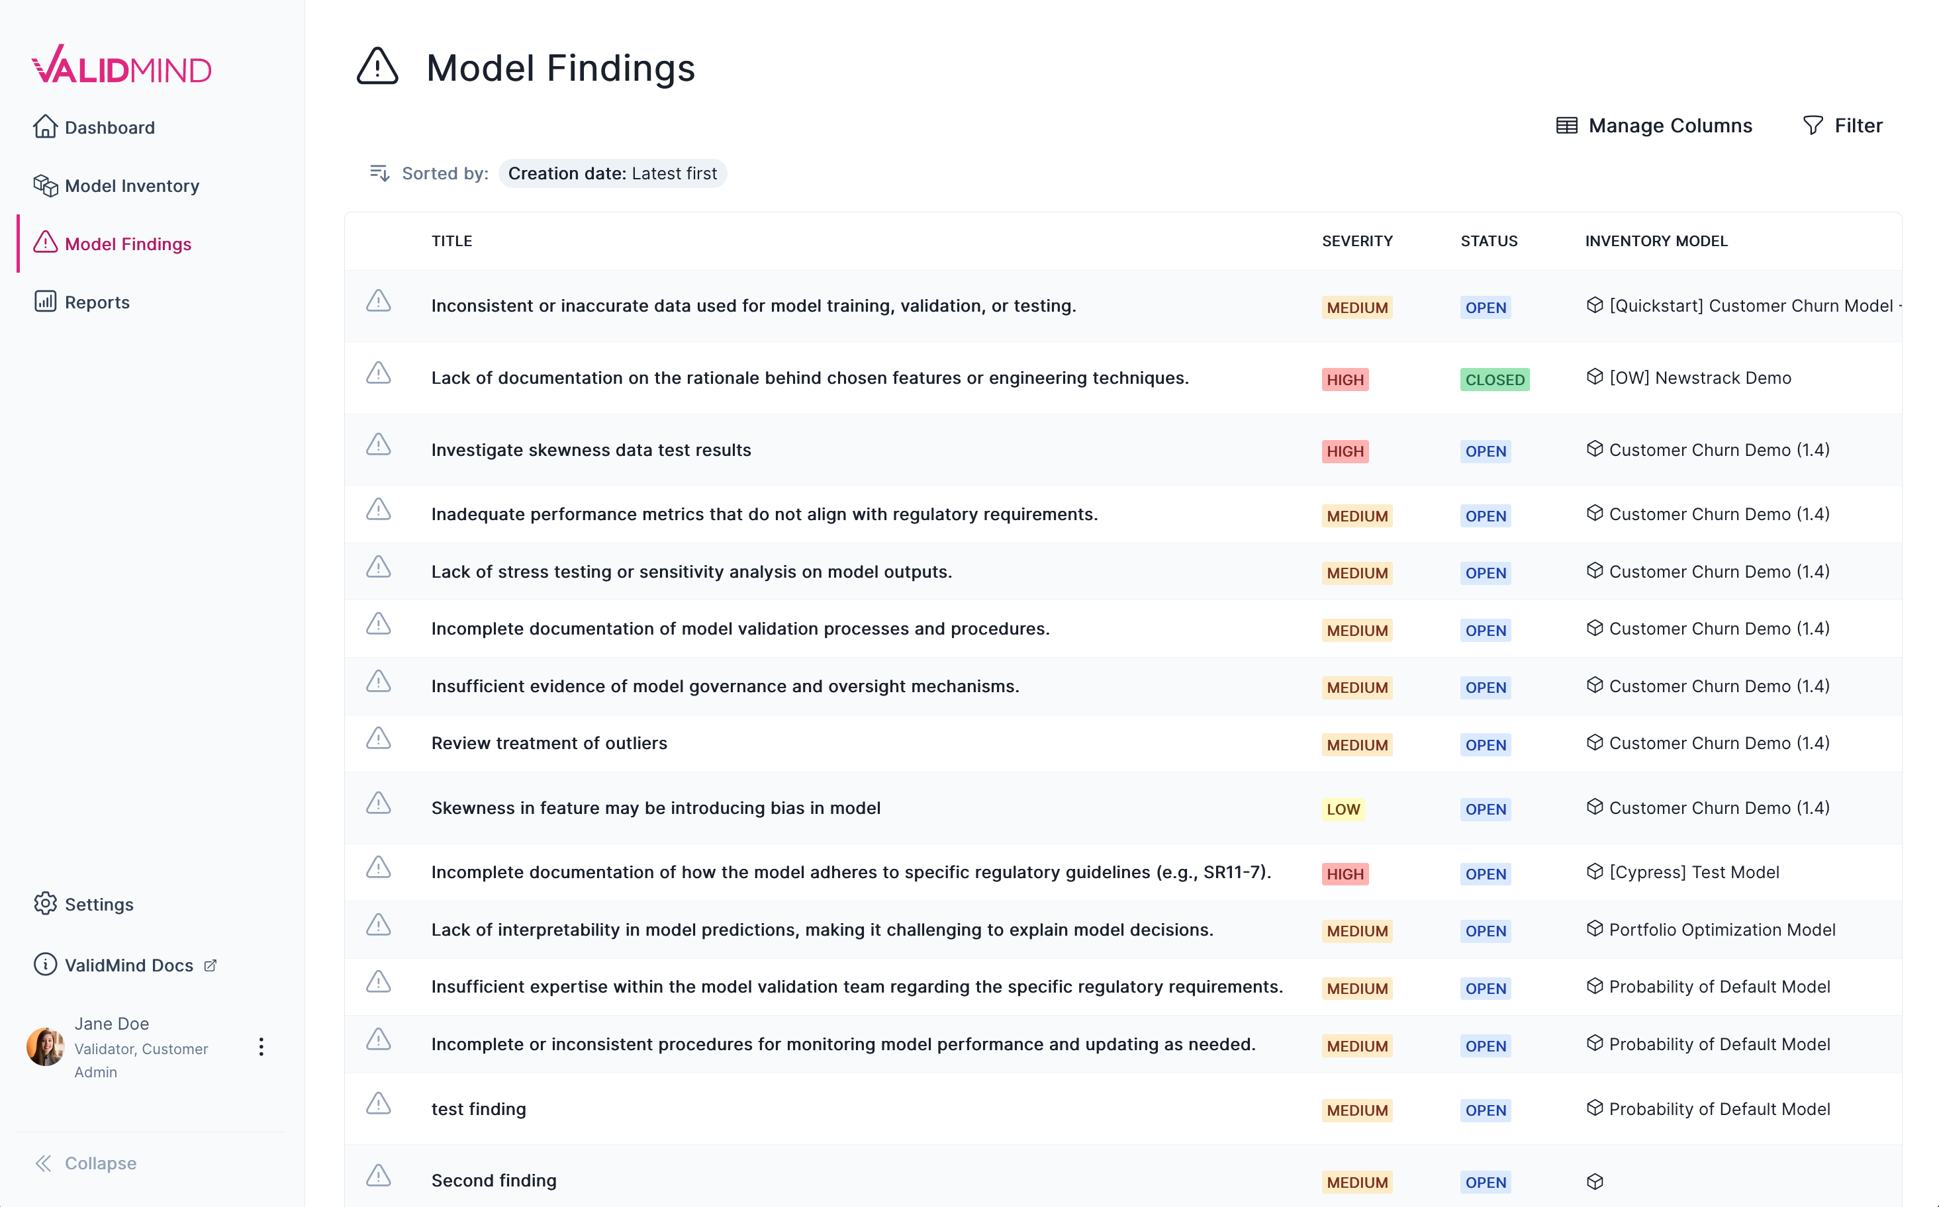Click the Filter funnel icon

(1813, 125)
